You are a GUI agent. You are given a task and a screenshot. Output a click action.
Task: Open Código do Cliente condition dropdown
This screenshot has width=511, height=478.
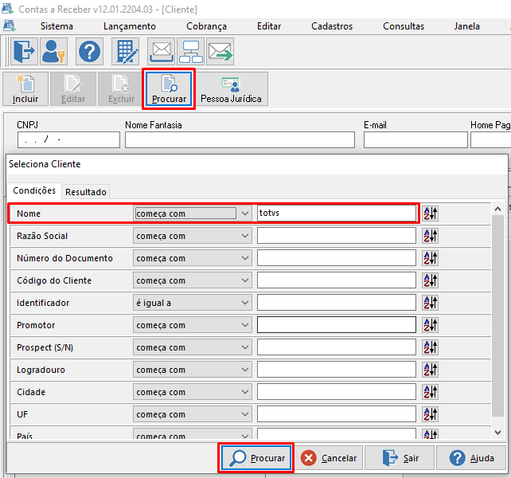193,280
